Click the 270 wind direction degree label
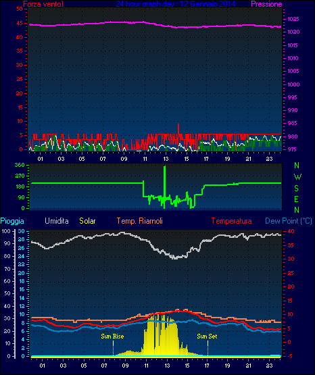 pyautogui.click(x=20, y=176)
